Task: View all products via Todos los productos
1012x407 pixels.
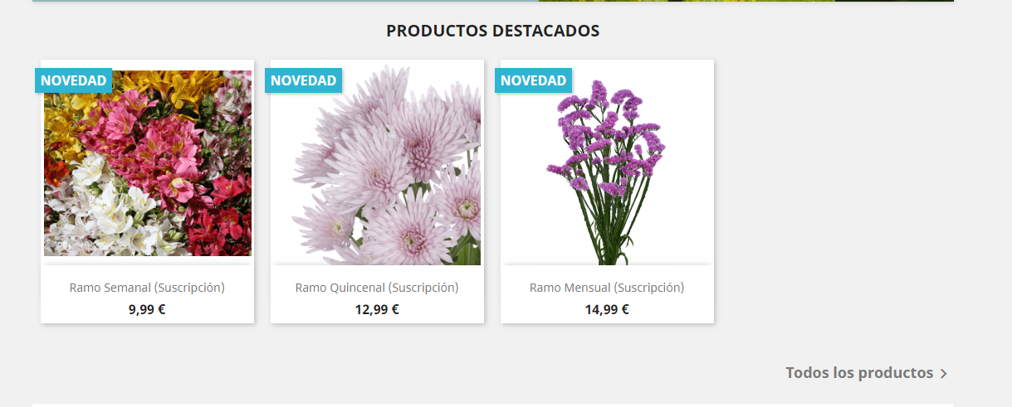Action: point(859,373)
